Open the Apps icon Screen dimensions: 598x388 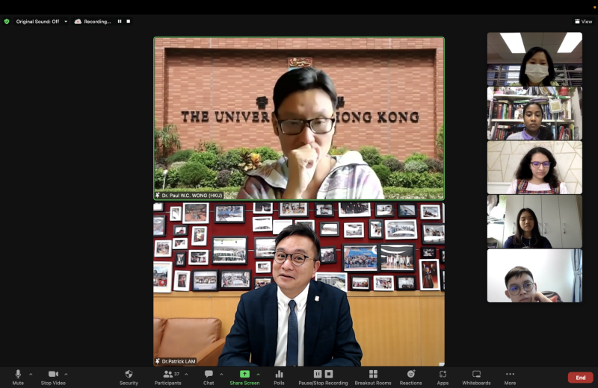[x=443, y=377]
